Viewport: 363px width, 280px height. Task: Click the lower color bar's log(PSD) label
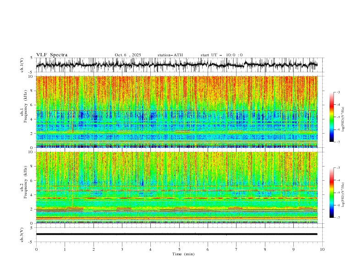343,195
